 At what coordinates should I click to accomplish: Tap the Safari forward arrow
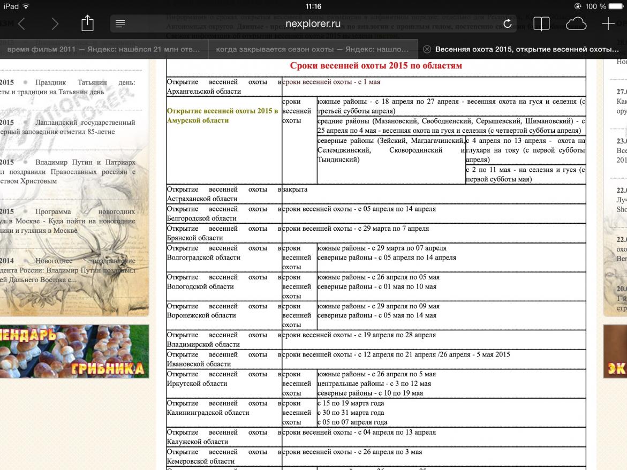click(x=55, y=24)
